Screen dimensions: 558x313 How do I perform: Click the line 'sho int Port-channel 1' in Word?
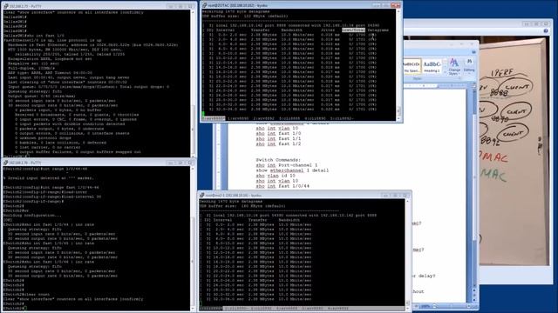point(286,165)
